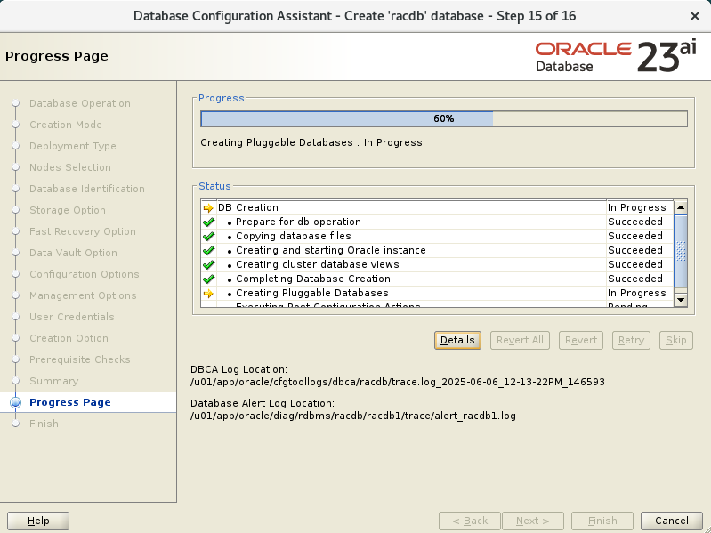Image resolution: width=711 pixels, height=533 pixels.
Task: Click In Progress status of DB Creation
Action: [636, 207]
